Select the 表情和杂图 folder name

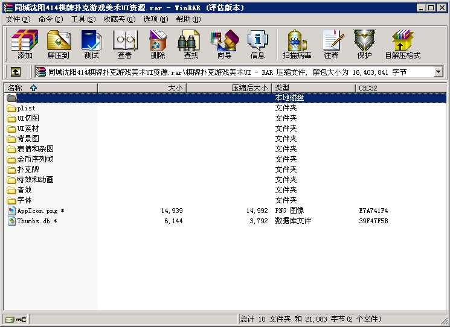(35, 149)
